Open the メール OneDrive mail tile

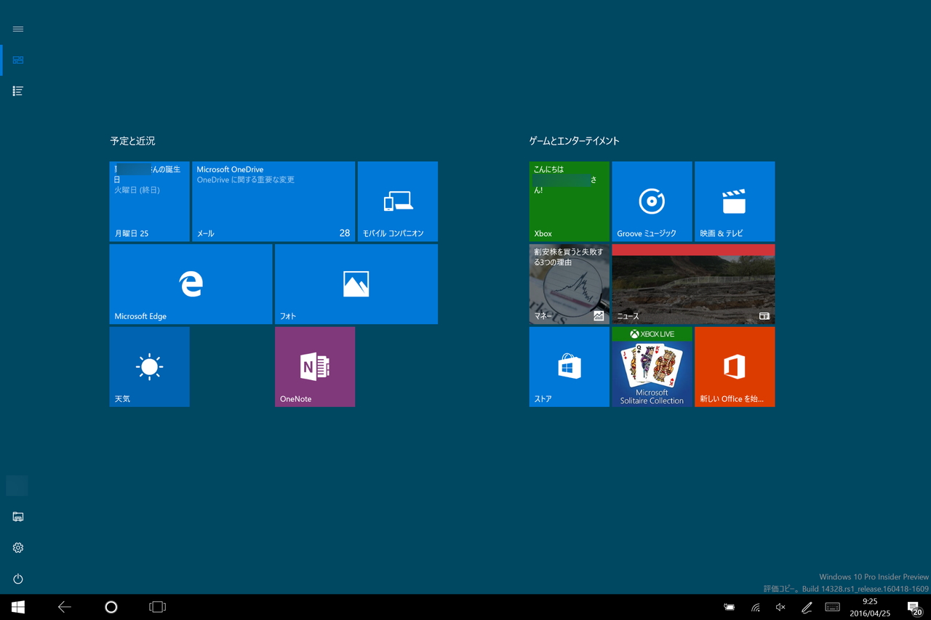point(273,201)
